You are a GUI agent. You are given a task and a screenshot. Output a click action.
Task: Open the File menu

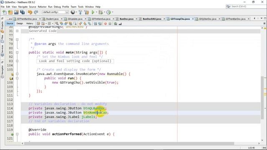(x=3, y=7)
